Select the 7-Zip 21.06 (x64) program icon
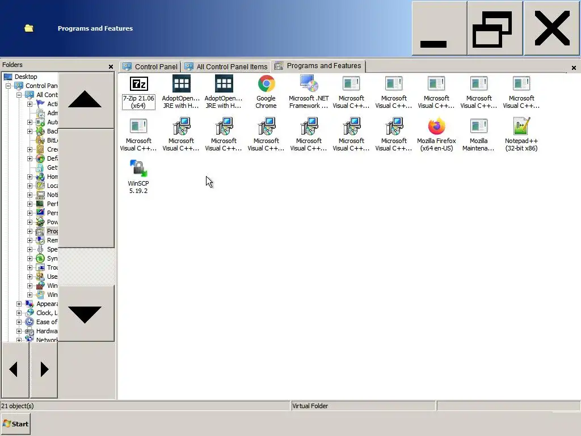581x436 pixels. tap(138, 84)
